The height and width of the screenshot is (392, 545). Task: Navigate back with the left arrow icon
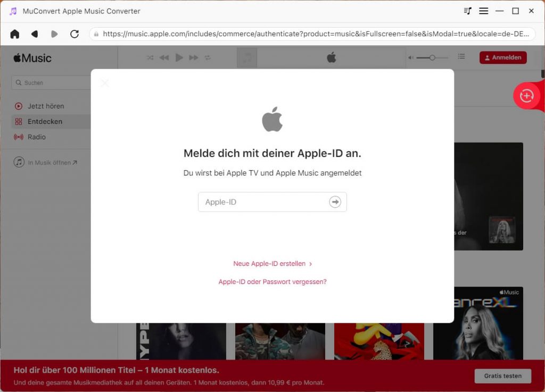click(35, 34)
